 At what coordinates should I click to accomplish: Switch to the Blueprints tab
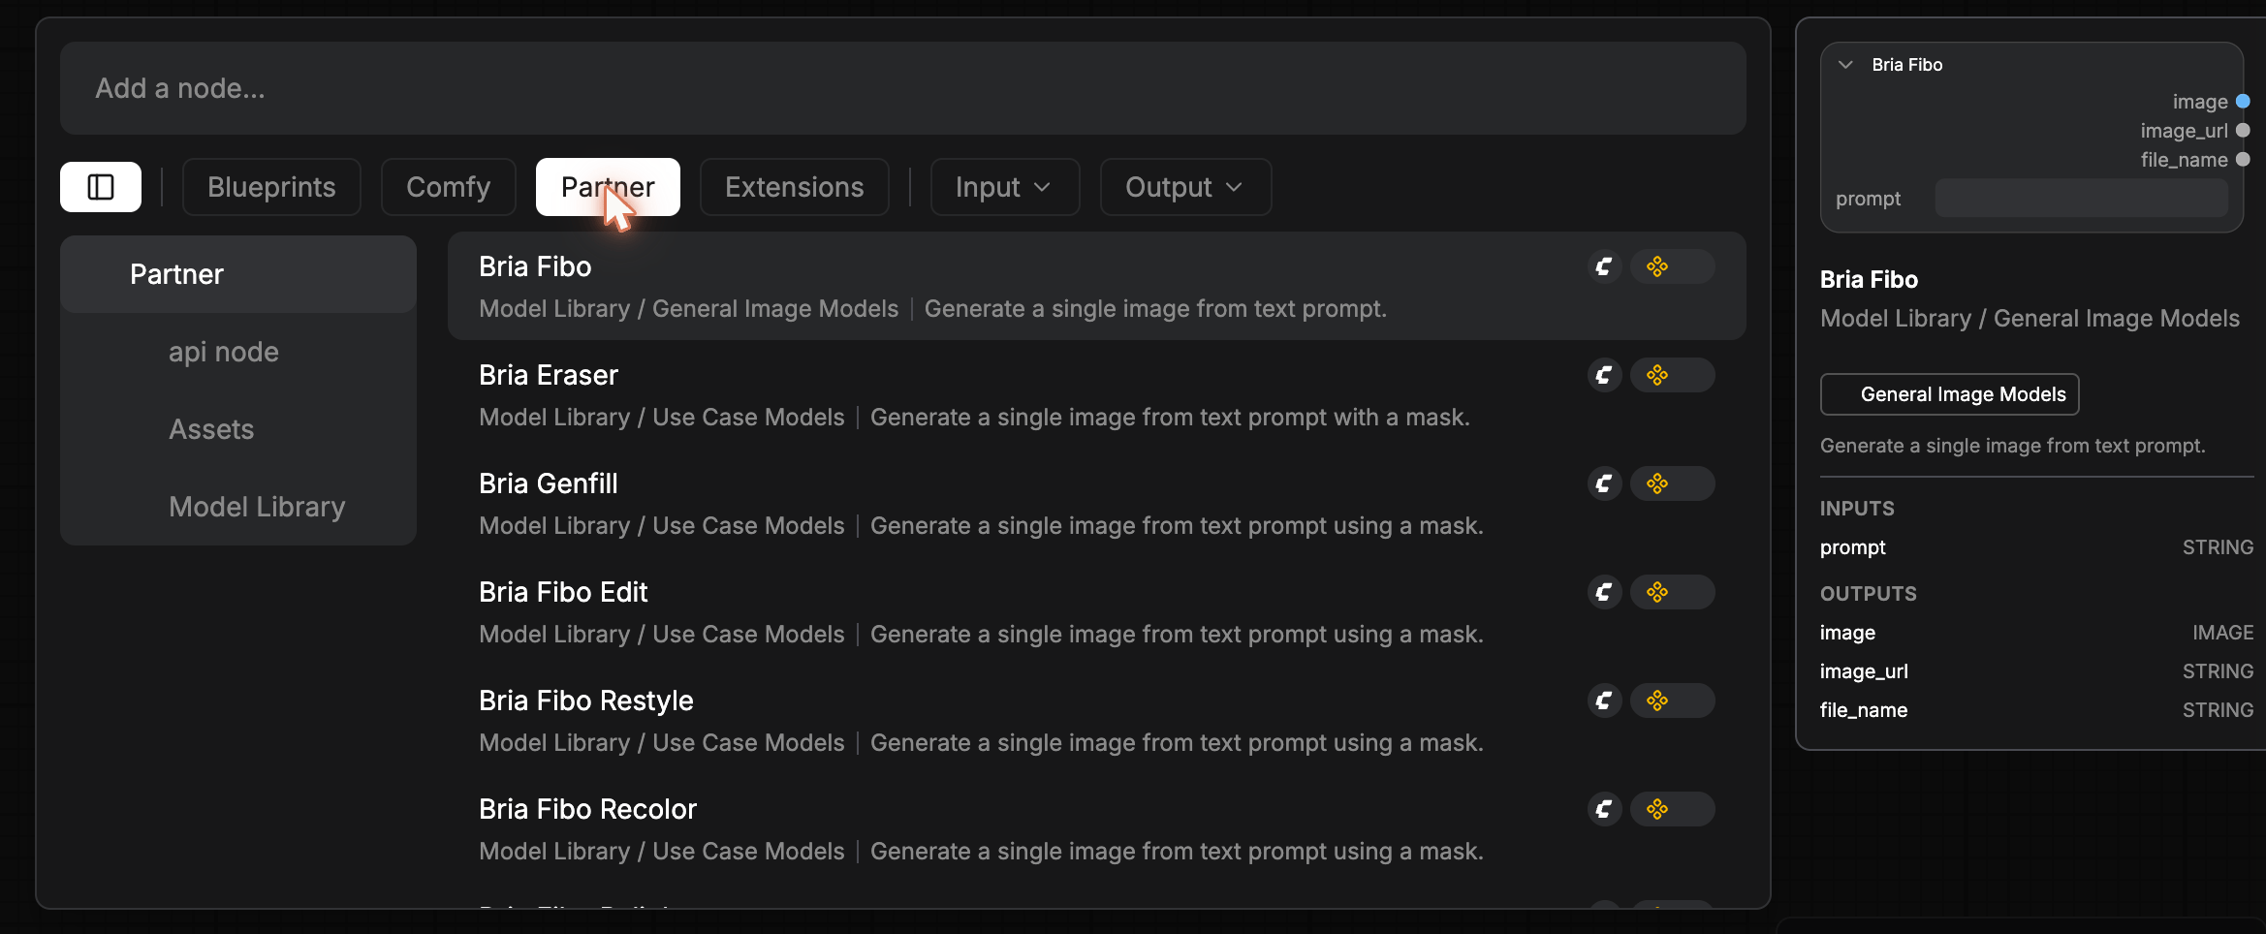(x=271, y=187)
